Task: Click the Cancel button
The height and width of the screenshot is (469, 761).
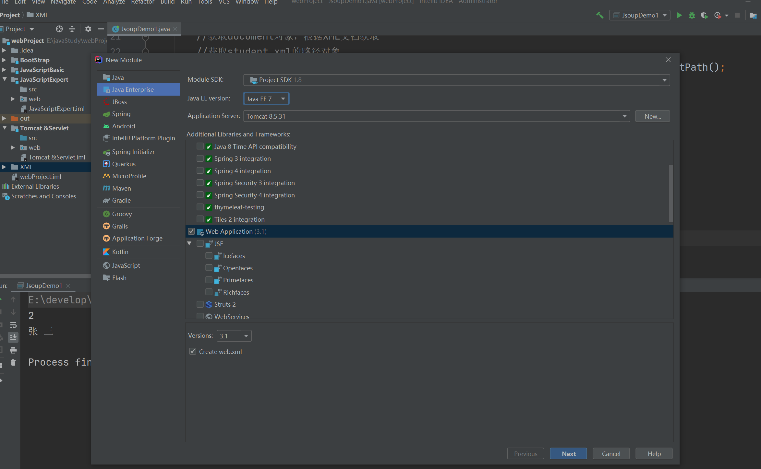Action: (x=611, y=454)
